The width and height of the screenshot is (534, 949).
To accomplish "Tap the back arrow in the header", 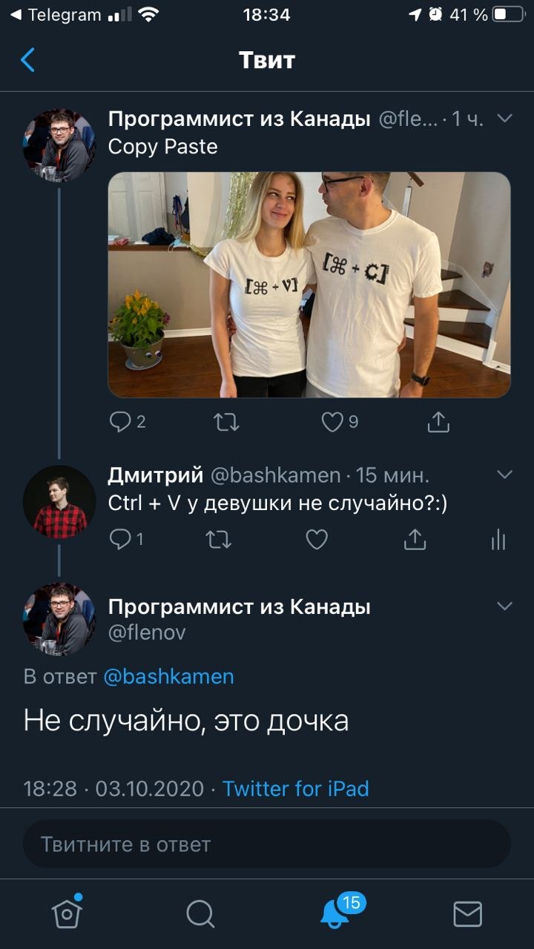I will (x=27, y=59).
